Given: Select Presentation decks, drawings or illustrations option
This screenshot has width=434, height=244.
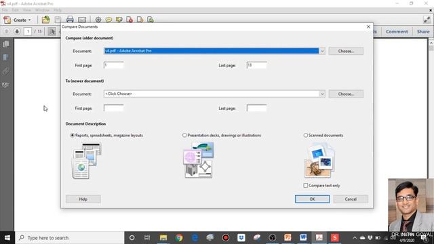Looking at the screenshot, I should (184, 136).
